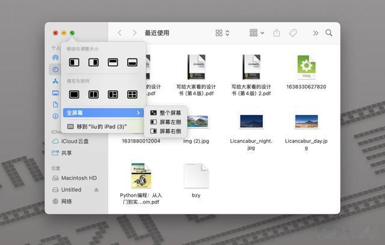The height and width of the screenshot is (245, 385).
Task: Choose the two-column left-right arrangement icon
Action: click(93, 95)
